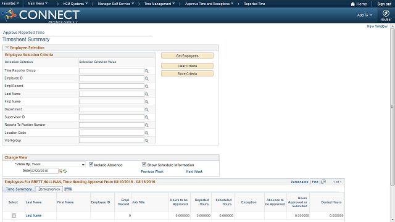Click the Find link in grid header
Screen dimensions: 395x222
[315, 182]
